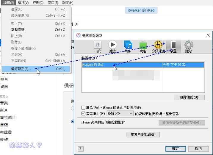Close the 裝置偏好設定 dialog

pyautogui.click(x=208, y=35)
